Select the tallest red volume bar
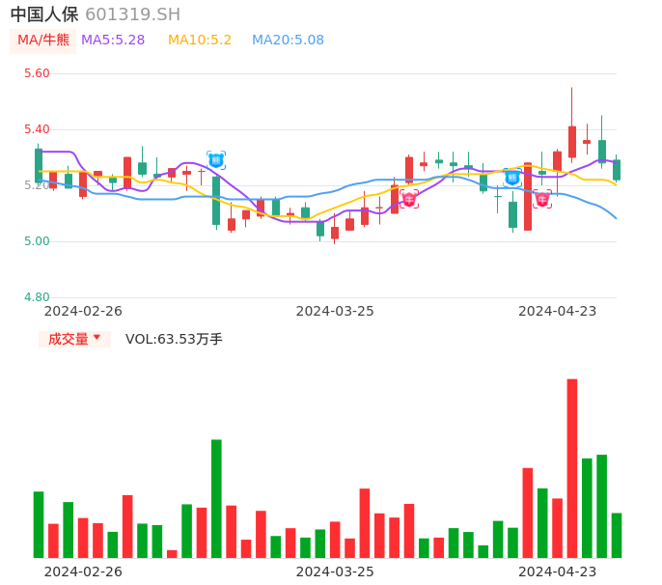 572,468
